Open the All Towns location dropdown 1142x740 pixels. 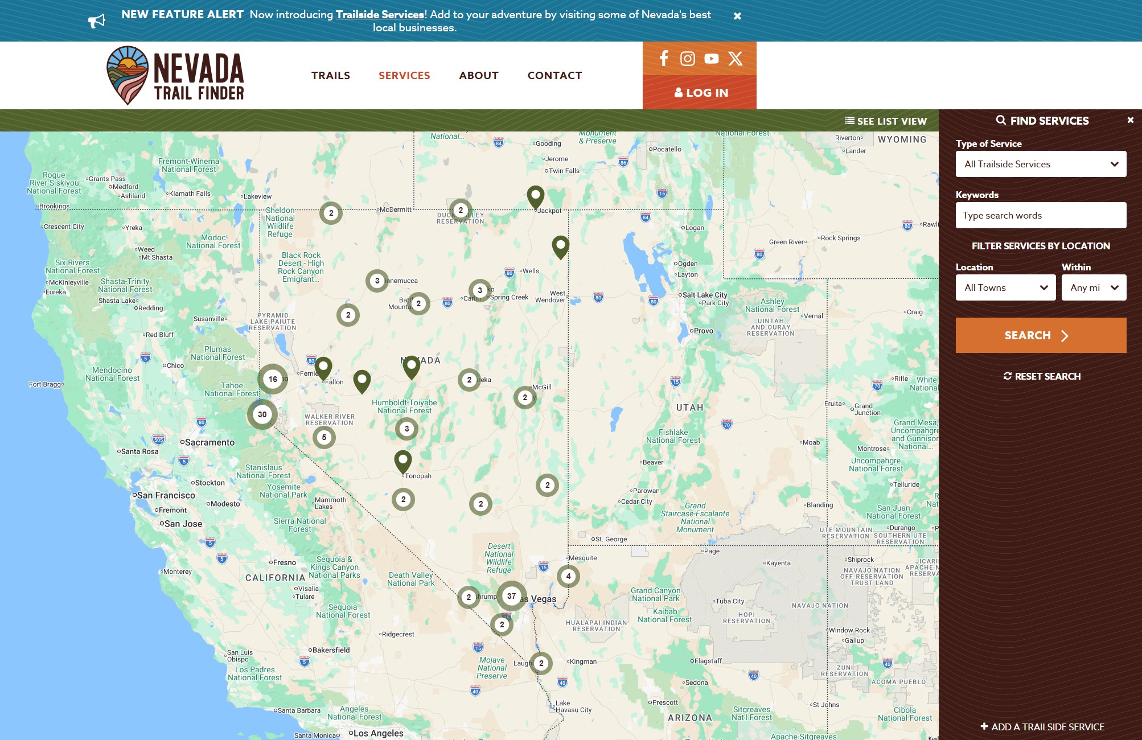coord(1005,287)
